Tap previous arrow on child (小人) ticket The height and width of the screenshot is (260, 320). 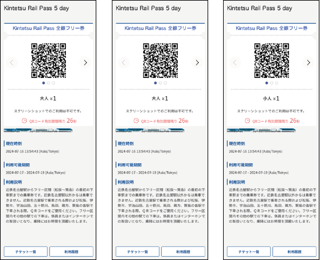coord(235,63)
